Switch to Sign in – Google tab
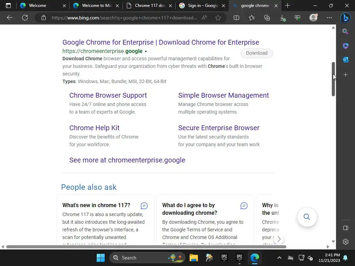The image size is (355, 266). tap(203, 6)
